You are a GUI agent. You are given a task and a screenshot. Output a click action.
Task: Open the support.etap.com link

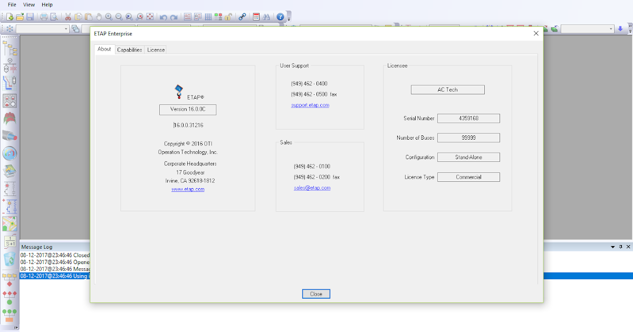310,105
